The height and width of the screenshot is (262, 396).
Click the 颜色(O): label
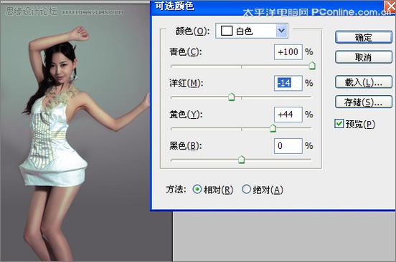click(192, 31)
